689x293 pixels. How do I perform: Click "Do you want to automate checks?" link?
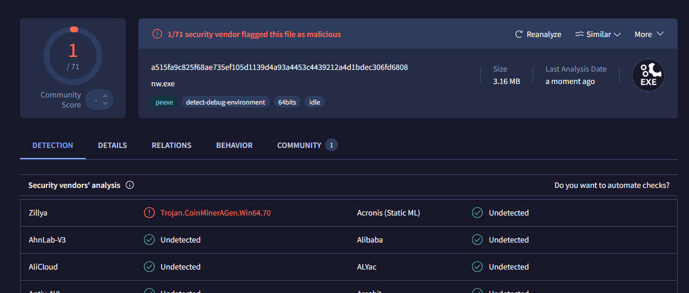coord(611,185)
